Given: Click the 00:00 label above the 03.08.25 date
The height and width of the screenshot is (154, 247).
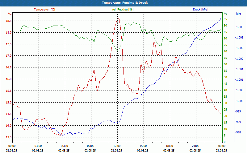Looking at the screenshot, I should coord(222,146).
